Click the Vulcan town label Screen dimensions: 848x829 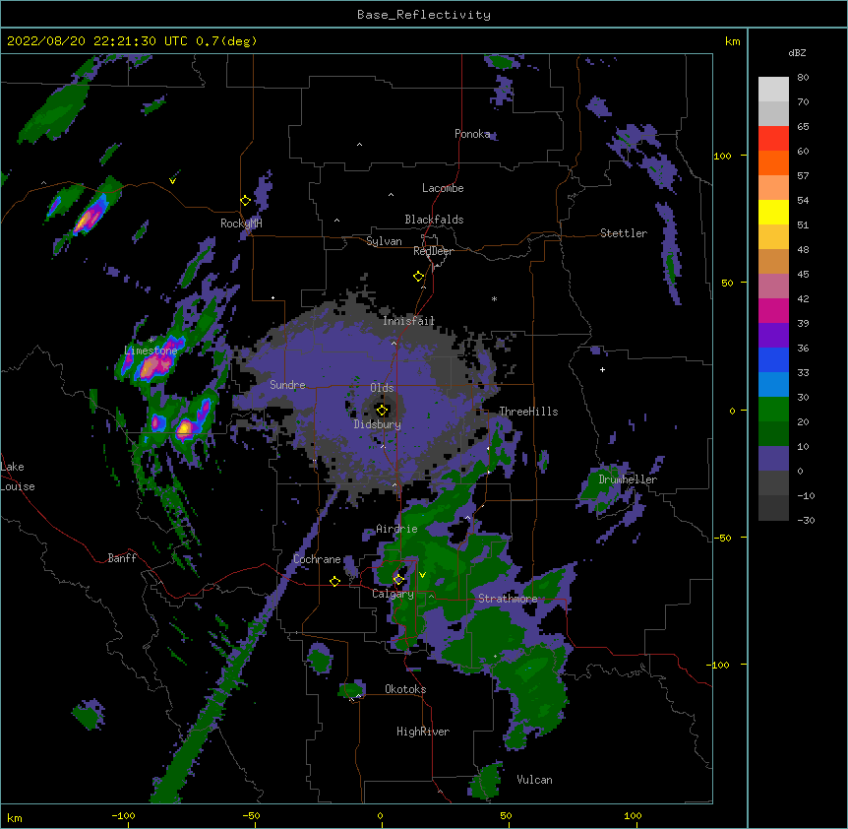[x=534, y=780]
